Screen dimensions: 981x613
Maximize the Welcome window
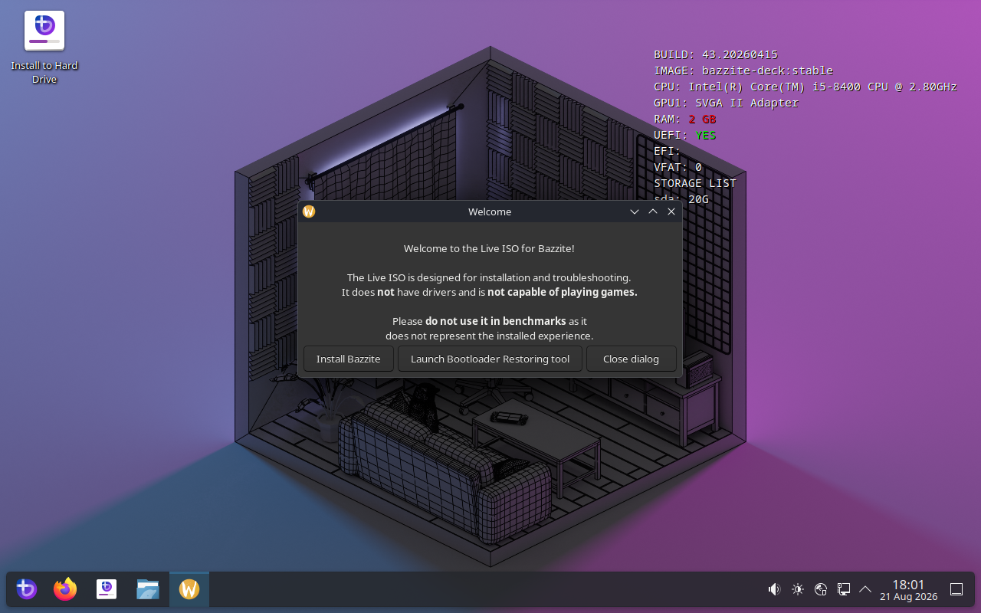point(653,211)
